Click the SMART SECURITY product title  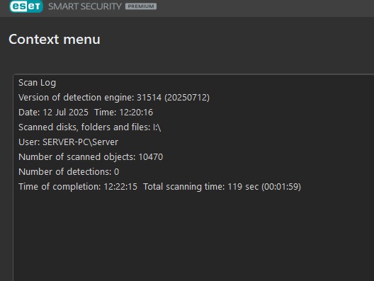click(x=85, y=6)
